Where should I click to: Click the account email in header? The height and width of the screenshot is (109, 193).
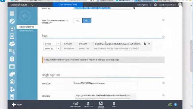point(167,5)
